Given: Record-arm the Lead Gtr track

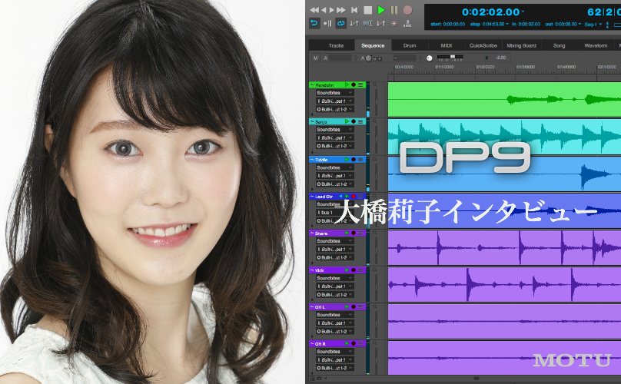Looking at the screenshot, I should coord(354,197).
